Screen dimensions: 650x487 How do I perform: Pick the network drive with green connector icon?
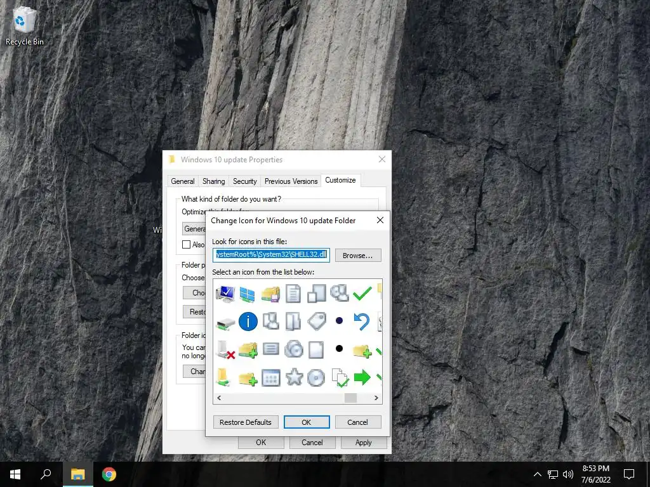[x=225, y=323]
